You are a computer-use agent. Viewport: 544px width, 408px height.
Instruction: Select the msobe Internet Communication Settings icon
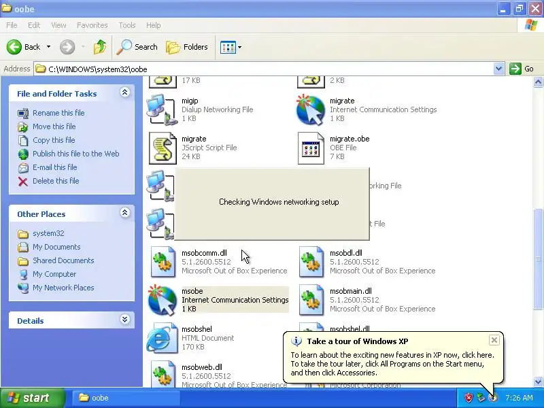tap(162, 300)
